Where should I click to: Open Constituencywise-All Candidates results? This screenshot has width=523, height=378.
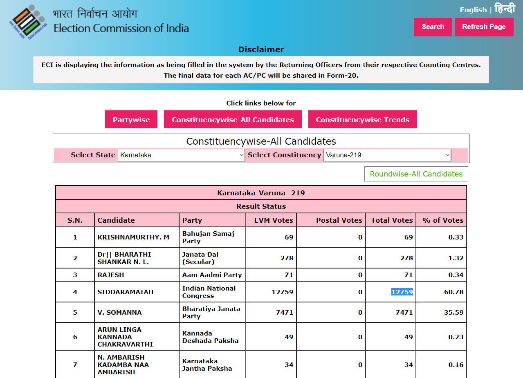click(x=233, y=120)
